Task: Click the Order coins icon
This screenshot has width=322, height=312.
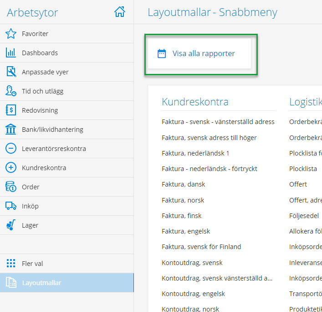Action: [x=10, y=187]
